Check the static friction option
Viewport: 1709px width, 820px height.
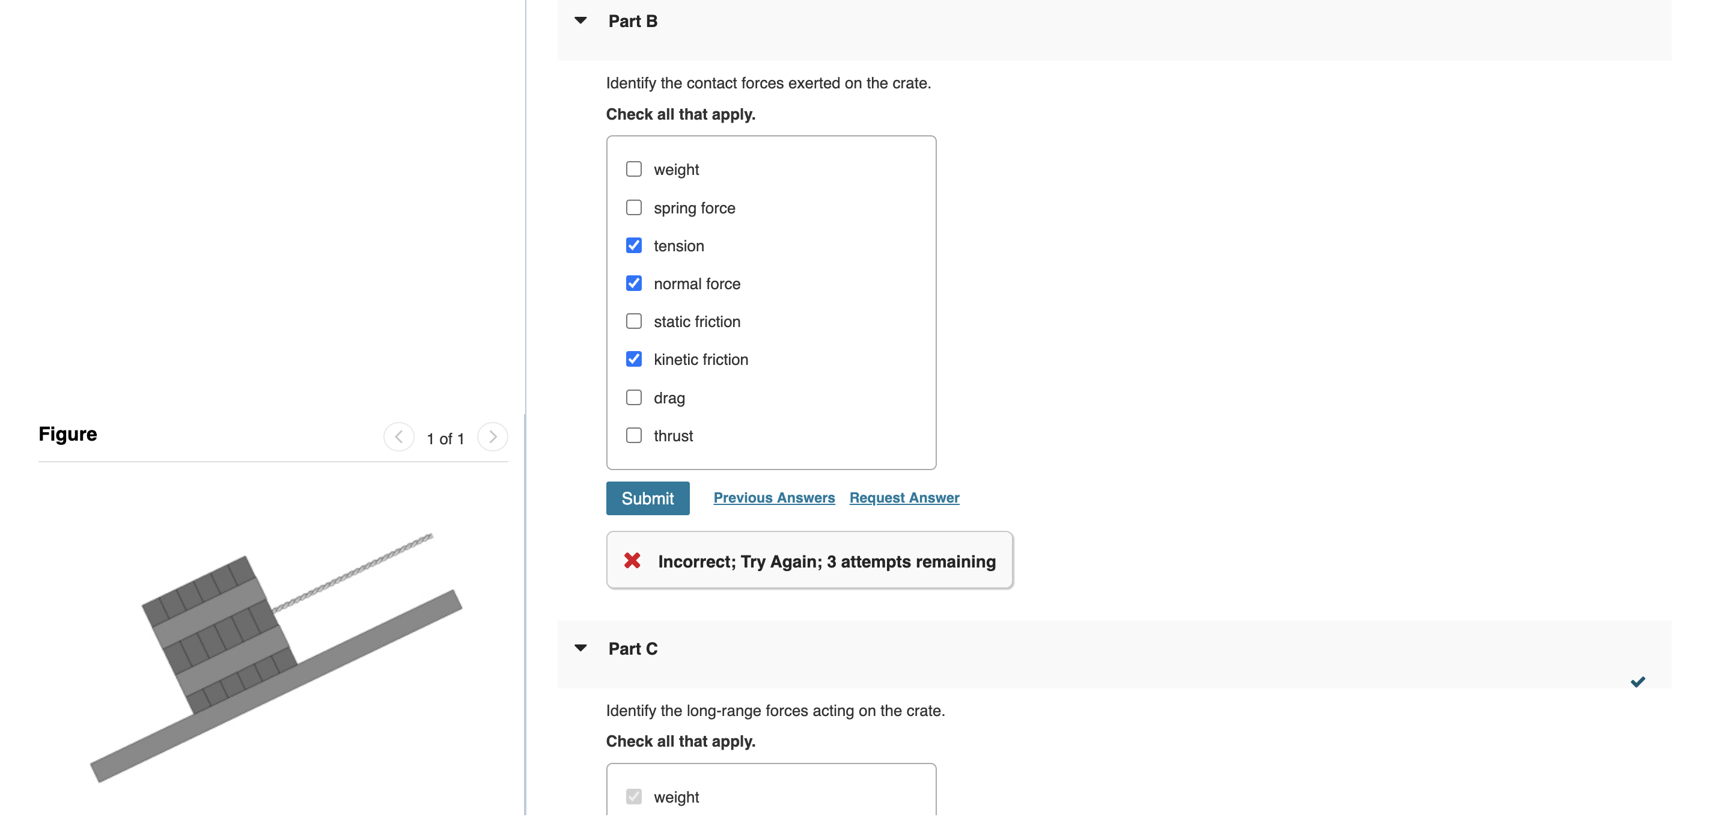[633, 320]
